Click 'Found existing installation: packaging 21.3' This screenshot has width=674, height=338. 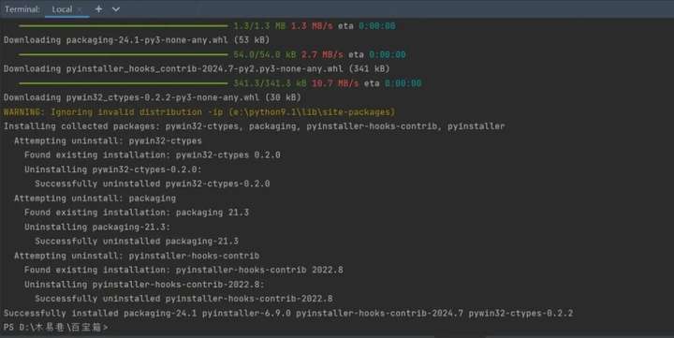pos(137,213)
